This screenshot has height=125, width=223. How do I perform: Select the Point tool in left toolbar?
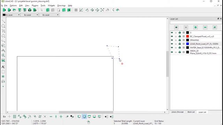pos(3,86)
